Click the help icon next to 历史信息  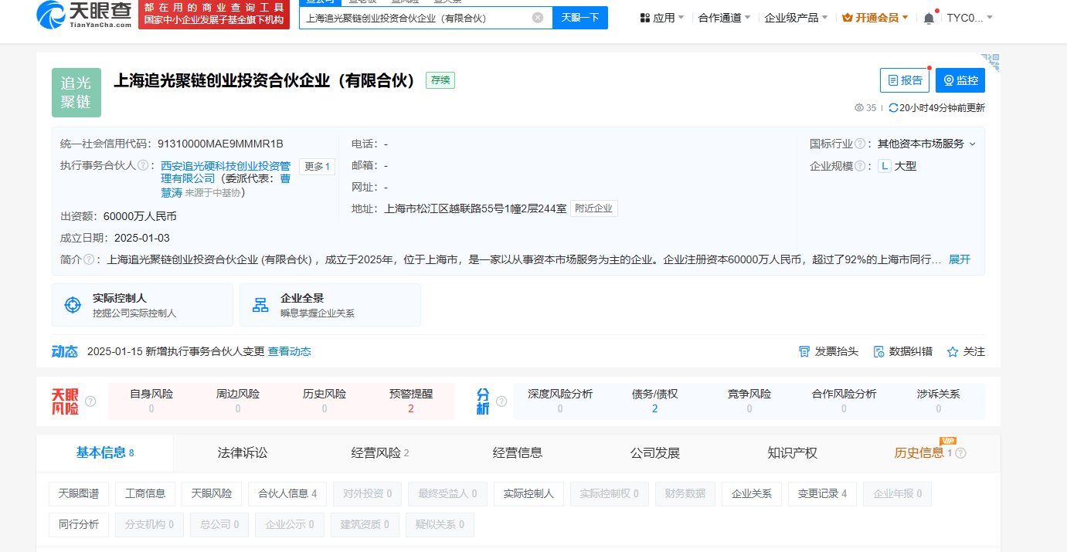coord(961,453)
